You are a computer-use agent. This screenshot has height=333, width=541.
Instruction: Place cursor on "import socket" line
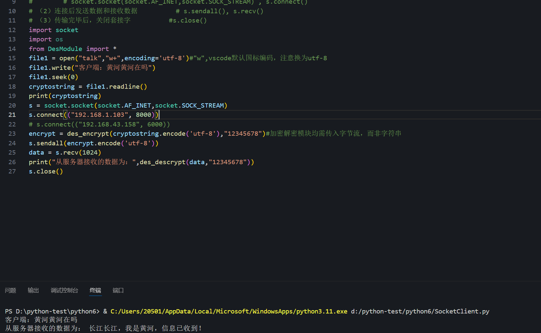tap(54, 30)
